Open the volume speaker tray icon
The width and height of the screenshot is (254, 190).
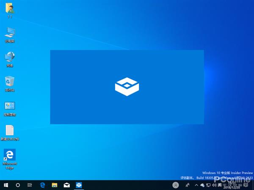pyautogui.click(x=214, y=185)
